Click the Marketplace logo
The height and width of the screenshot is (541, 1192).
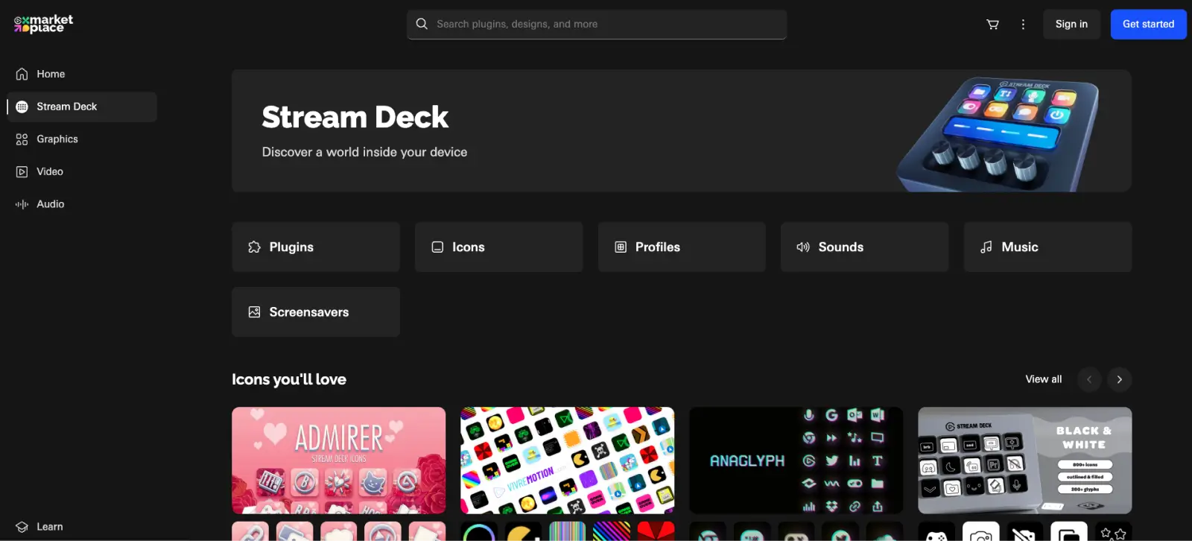(43, 24)
